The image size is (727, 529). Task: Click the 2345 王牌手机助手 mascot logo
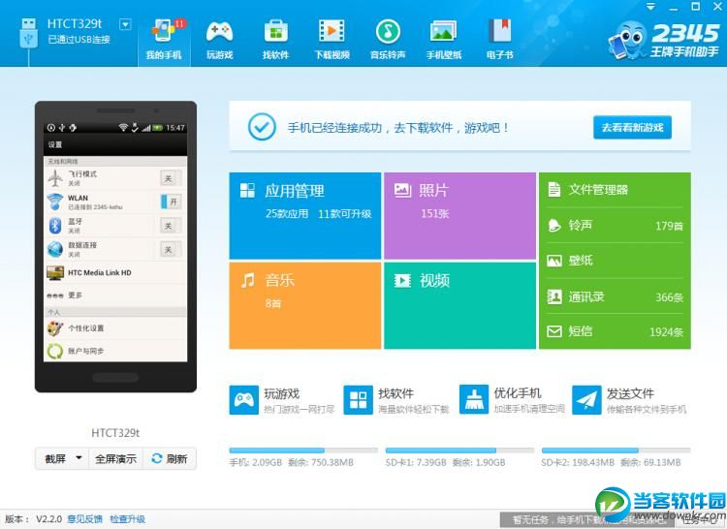pos(664,41)
